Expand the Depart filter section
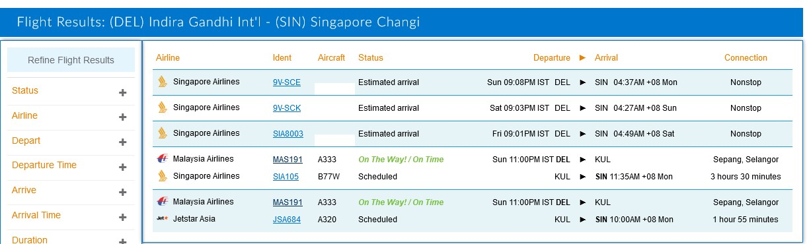Screen dimensions: 811x244 (x=122, y=142)
